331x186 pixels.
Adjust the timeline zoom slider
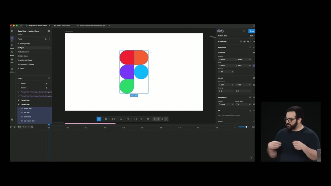click(x=246, y=127)
